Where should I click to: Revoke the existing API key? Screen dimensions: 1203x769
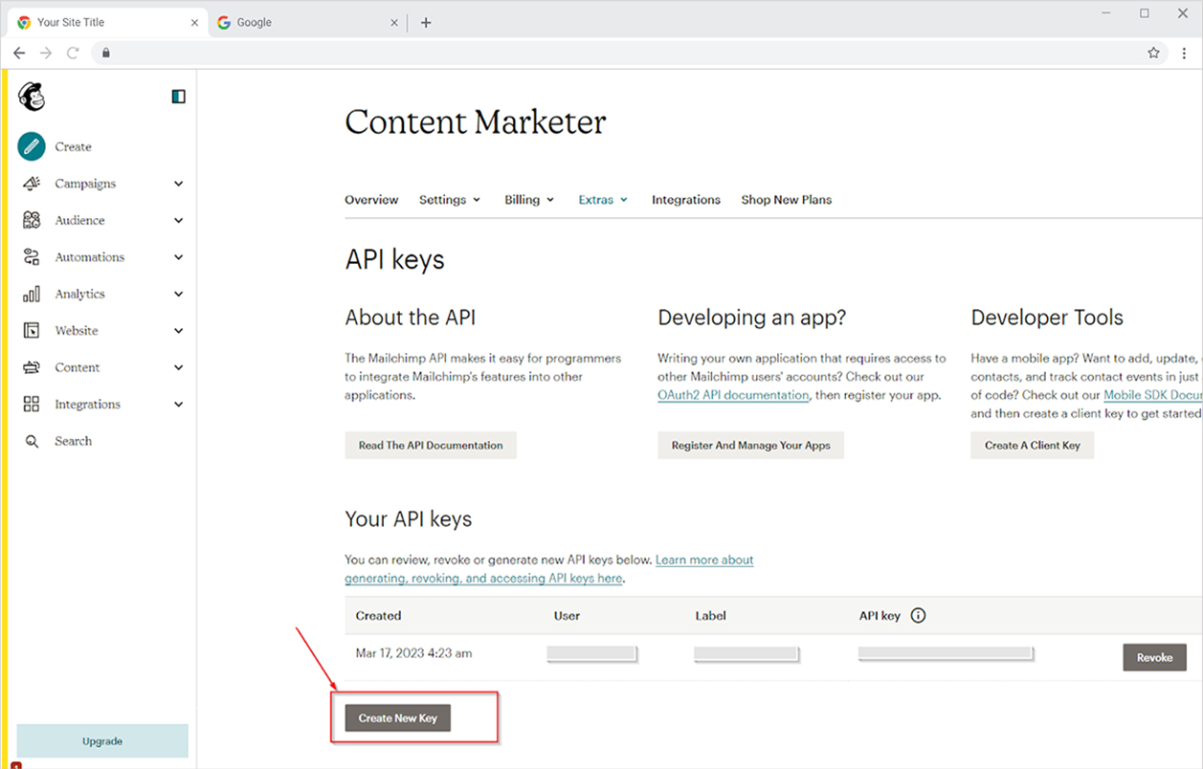(1154, 657)
